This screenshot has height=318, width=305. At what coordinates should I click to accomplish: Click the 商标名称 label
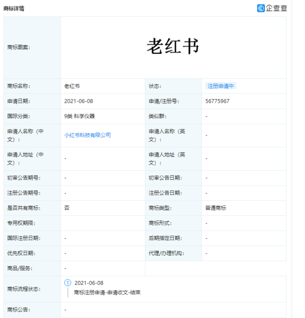click(x=19, y=86)
